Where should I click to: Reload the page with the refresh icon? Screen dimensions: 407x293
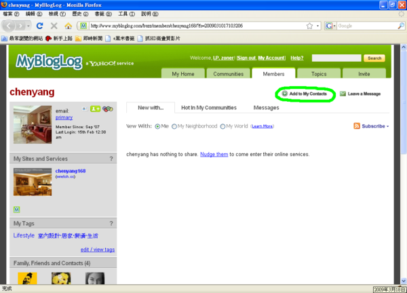pos(40,26)
